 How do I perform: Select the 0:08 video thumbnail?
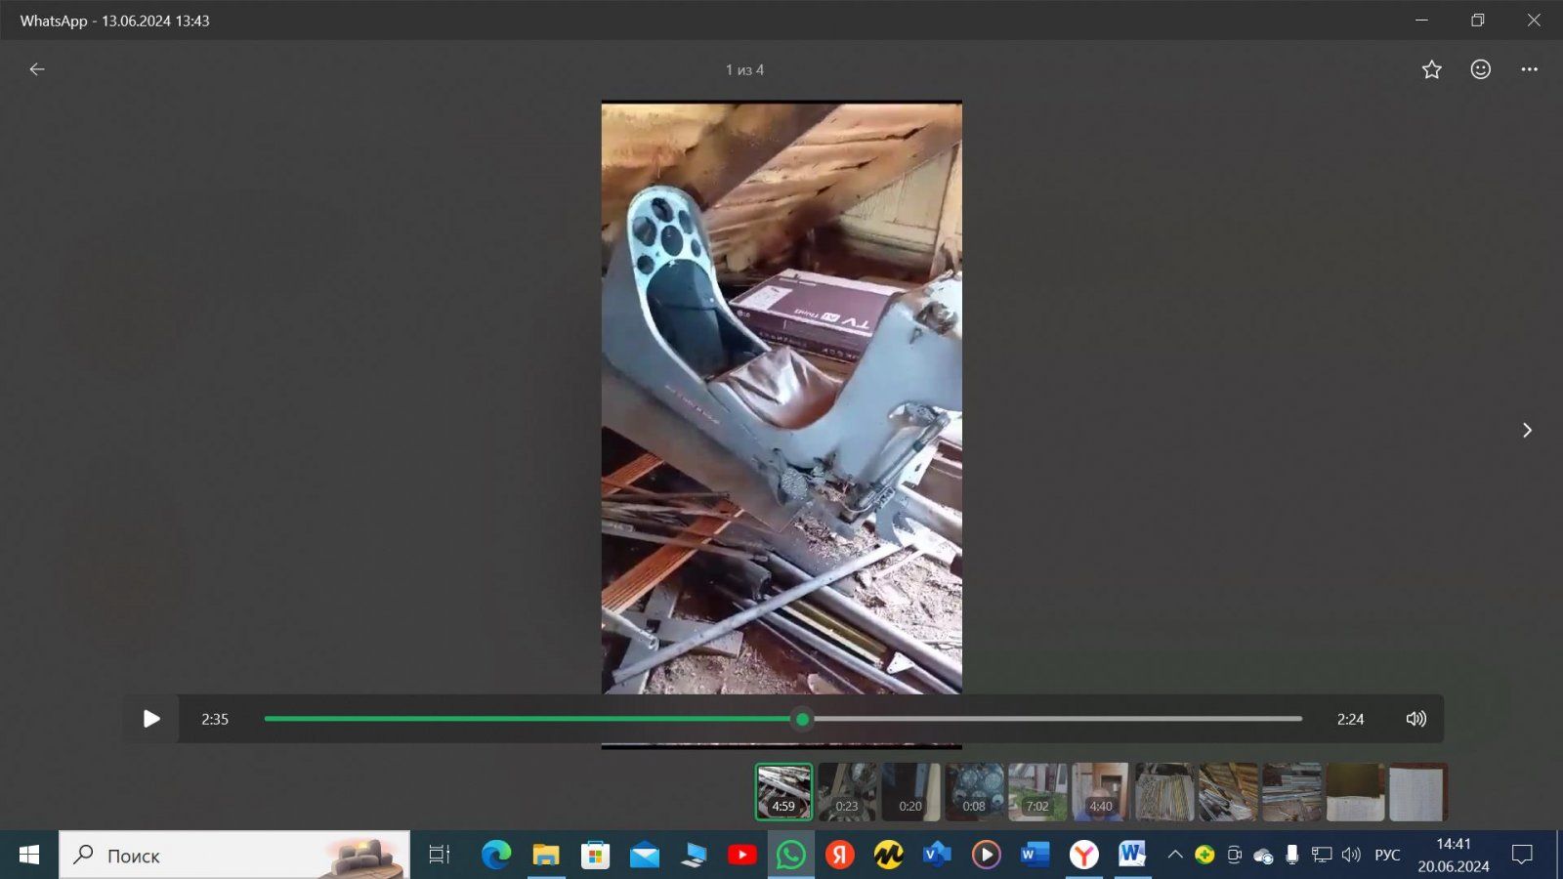tap(974, 792)
